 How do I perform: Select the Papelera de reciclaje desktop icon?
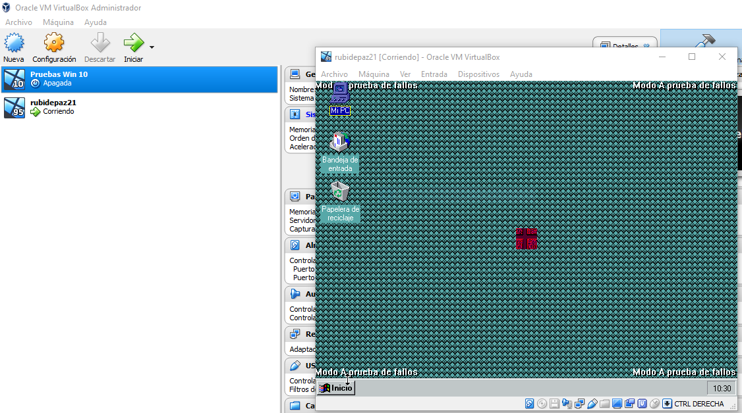tap(340, 201)
